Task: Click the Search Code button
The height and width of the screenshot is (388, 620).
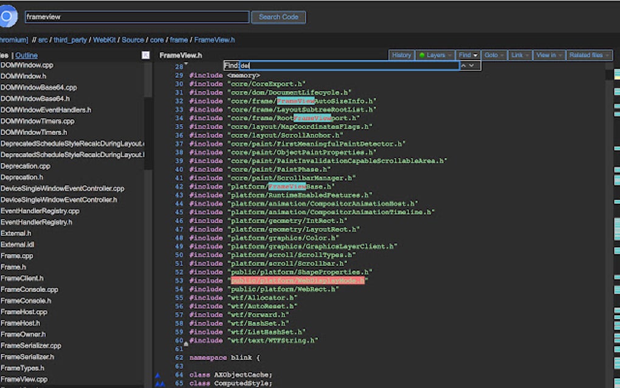Action: tap(278, 16)
